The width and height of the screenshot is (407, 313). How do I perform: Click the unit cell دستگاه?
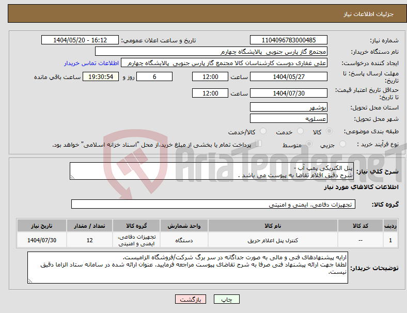184,240
